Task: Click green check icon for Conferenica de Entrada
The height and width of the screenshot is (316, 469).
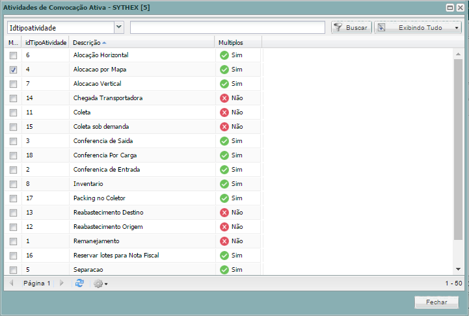Action: coord(224,170)
